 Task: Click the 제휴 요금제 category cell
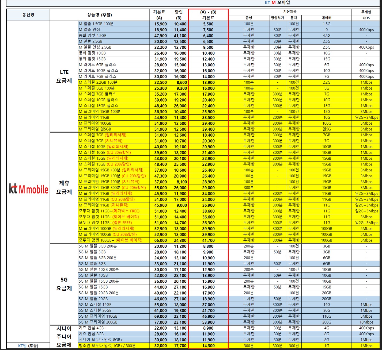click(64, 188)
